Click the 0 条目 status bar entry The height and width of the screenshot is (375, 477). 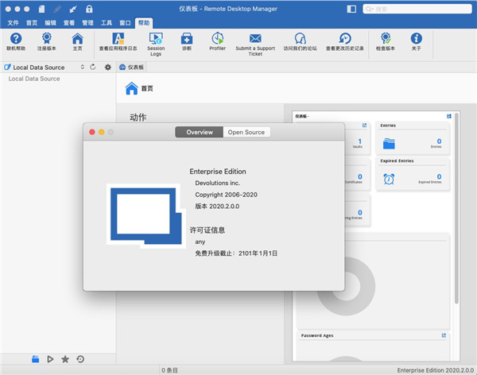(x=169, y=370)
